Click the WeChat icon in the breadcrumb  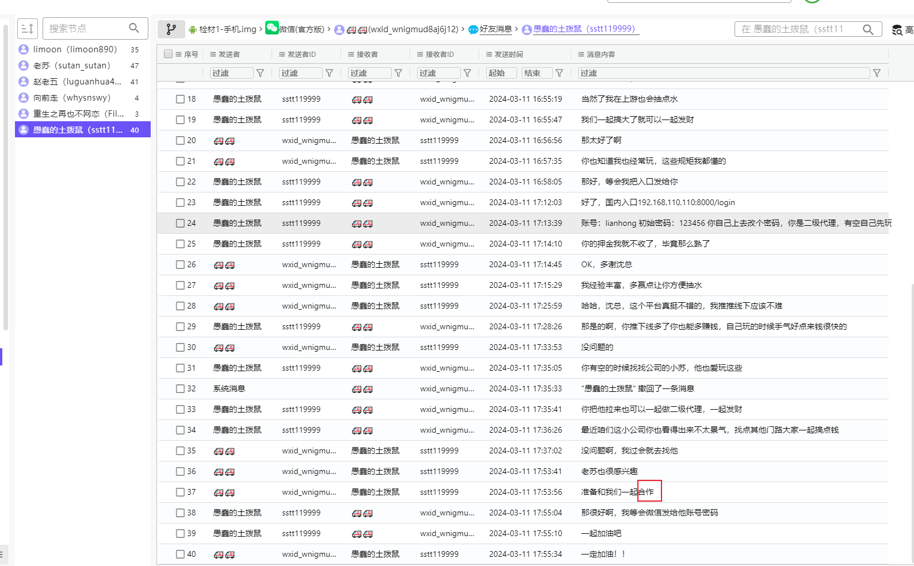coord(271,28)
